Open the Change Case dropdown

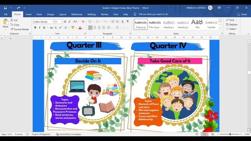[x=76, y=22]
